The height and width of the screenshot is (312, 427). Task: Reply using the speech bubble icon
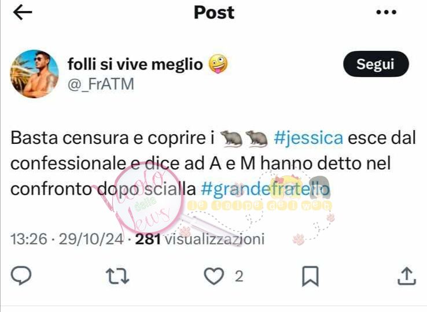pyautogui.click(x=21, y=276)
